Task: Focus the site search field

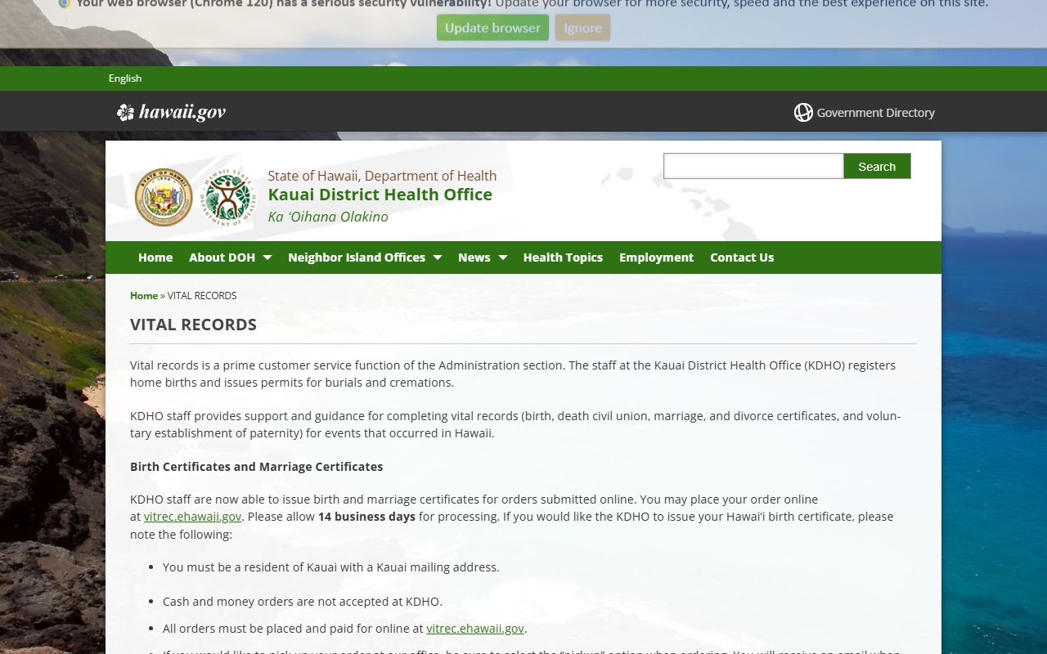Action: (753, 166)
